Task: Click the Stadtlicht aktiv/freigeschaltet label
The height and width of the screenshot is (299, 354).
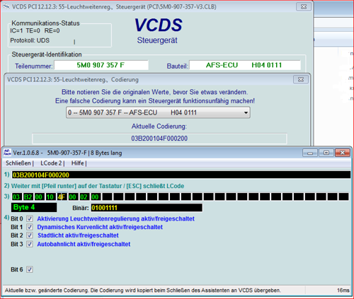Action: (x=78, y=235)
